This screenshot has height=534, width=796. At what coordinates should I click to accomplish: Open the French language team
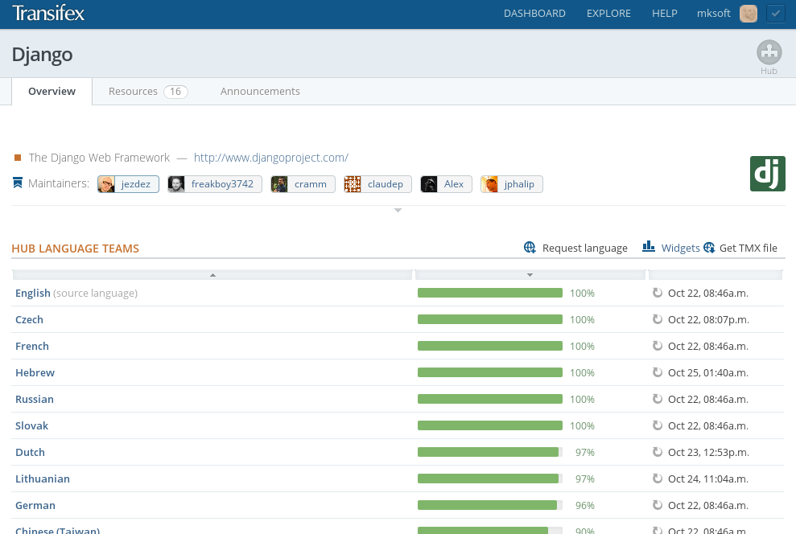pos(32,346)
